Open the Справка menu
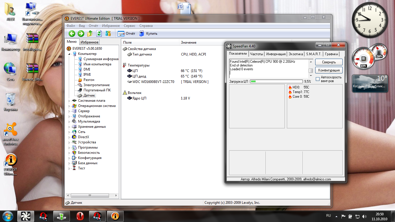 (146, 26)
